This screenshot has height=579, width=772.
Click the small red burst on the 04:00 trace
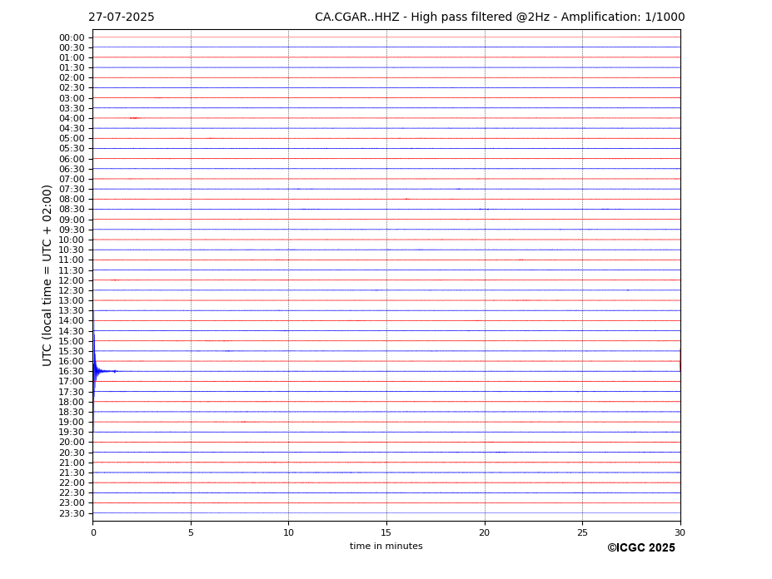coord(134,118)
